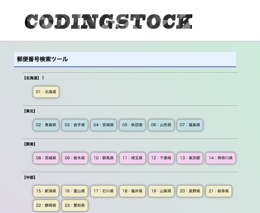Select 04：宮城県 from Tohoku group
The image size is (260, 213).
click(x=104, y=125)
